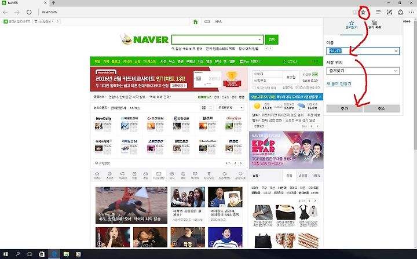This screenshot has width=417, height=259.
Task: Open the 저장 위치 즐겨찾기 dropdown
Action: point(363,71)
